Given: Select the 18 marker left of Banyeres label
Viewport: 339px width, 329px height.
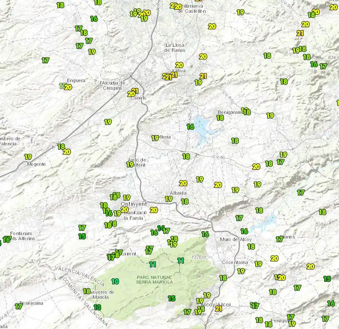Looking at the screenshot, I should pyautogui.click(x=87, y=291).
